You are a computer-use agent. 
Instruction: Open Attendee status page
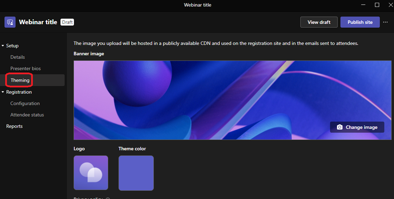pos(27,115)
